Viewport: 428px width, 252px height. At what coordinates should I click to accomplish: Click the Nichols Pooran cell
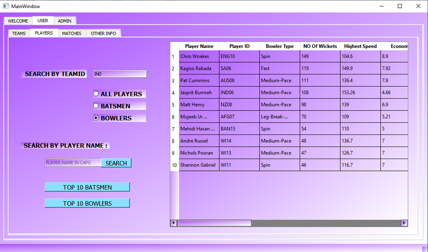[199, 153]
